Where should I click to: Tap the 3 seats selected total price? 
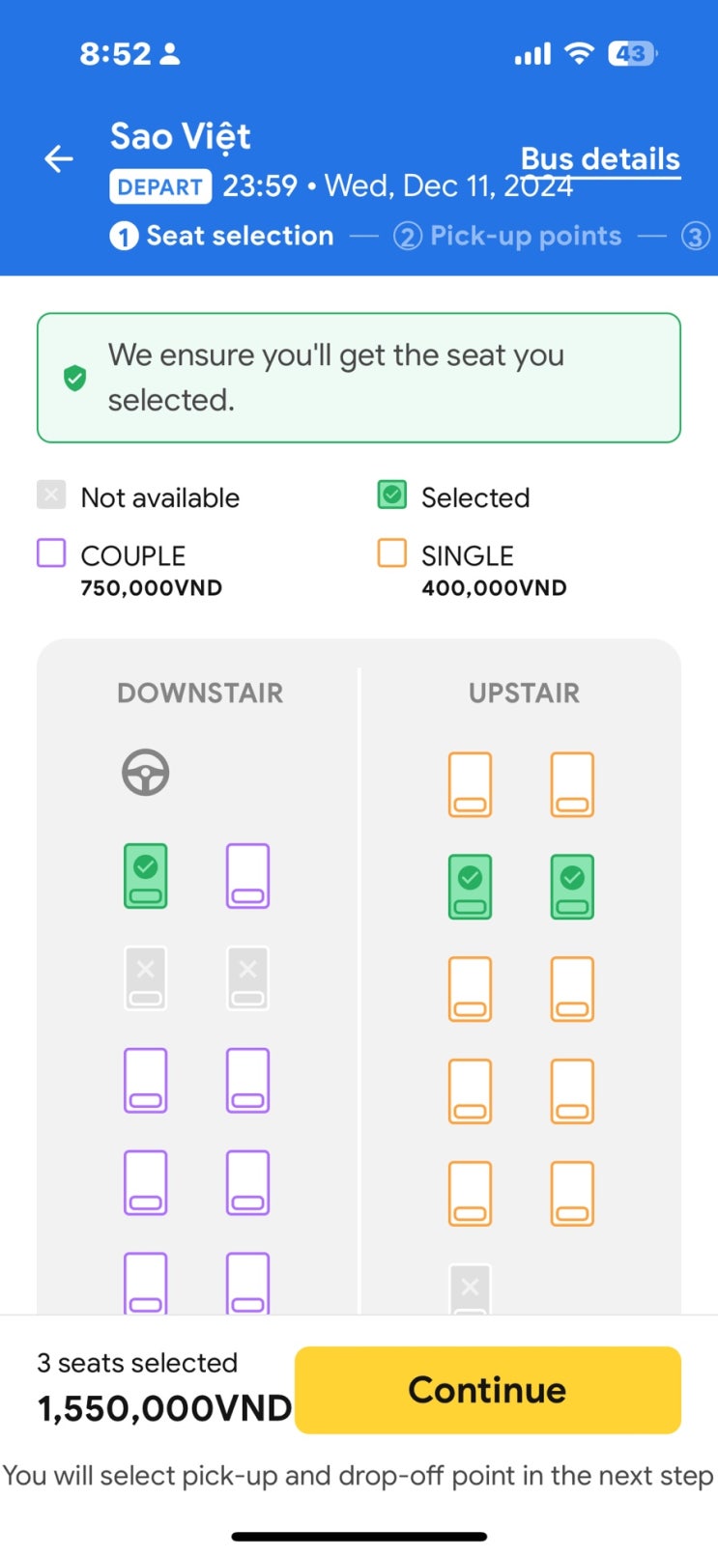pos(164,1407)
